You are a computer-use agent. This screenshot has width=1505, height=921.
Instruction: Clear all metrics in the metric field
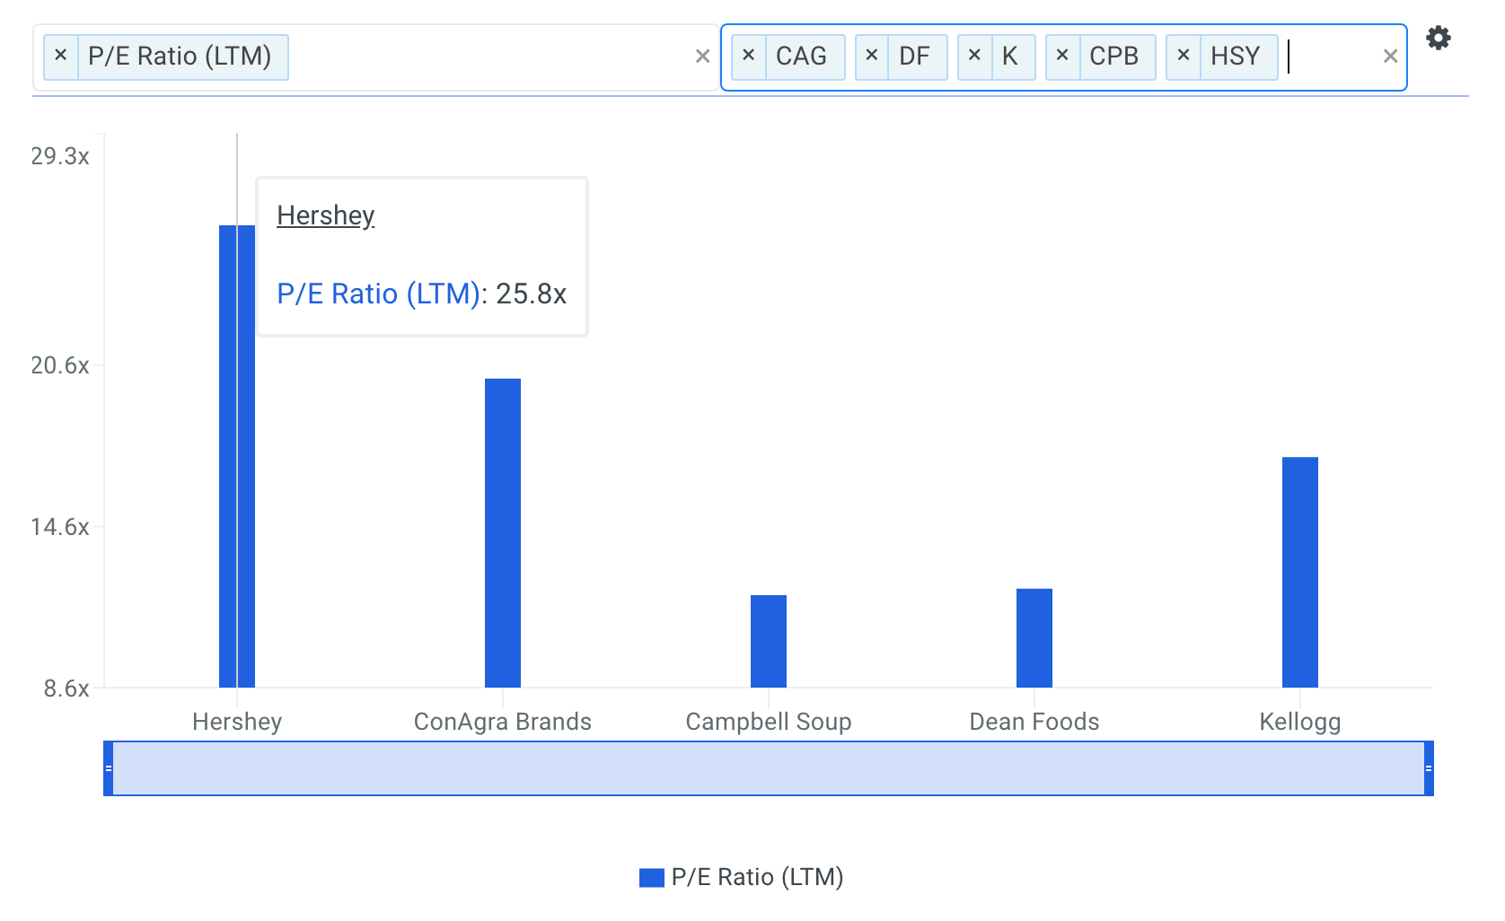[702, 57]
